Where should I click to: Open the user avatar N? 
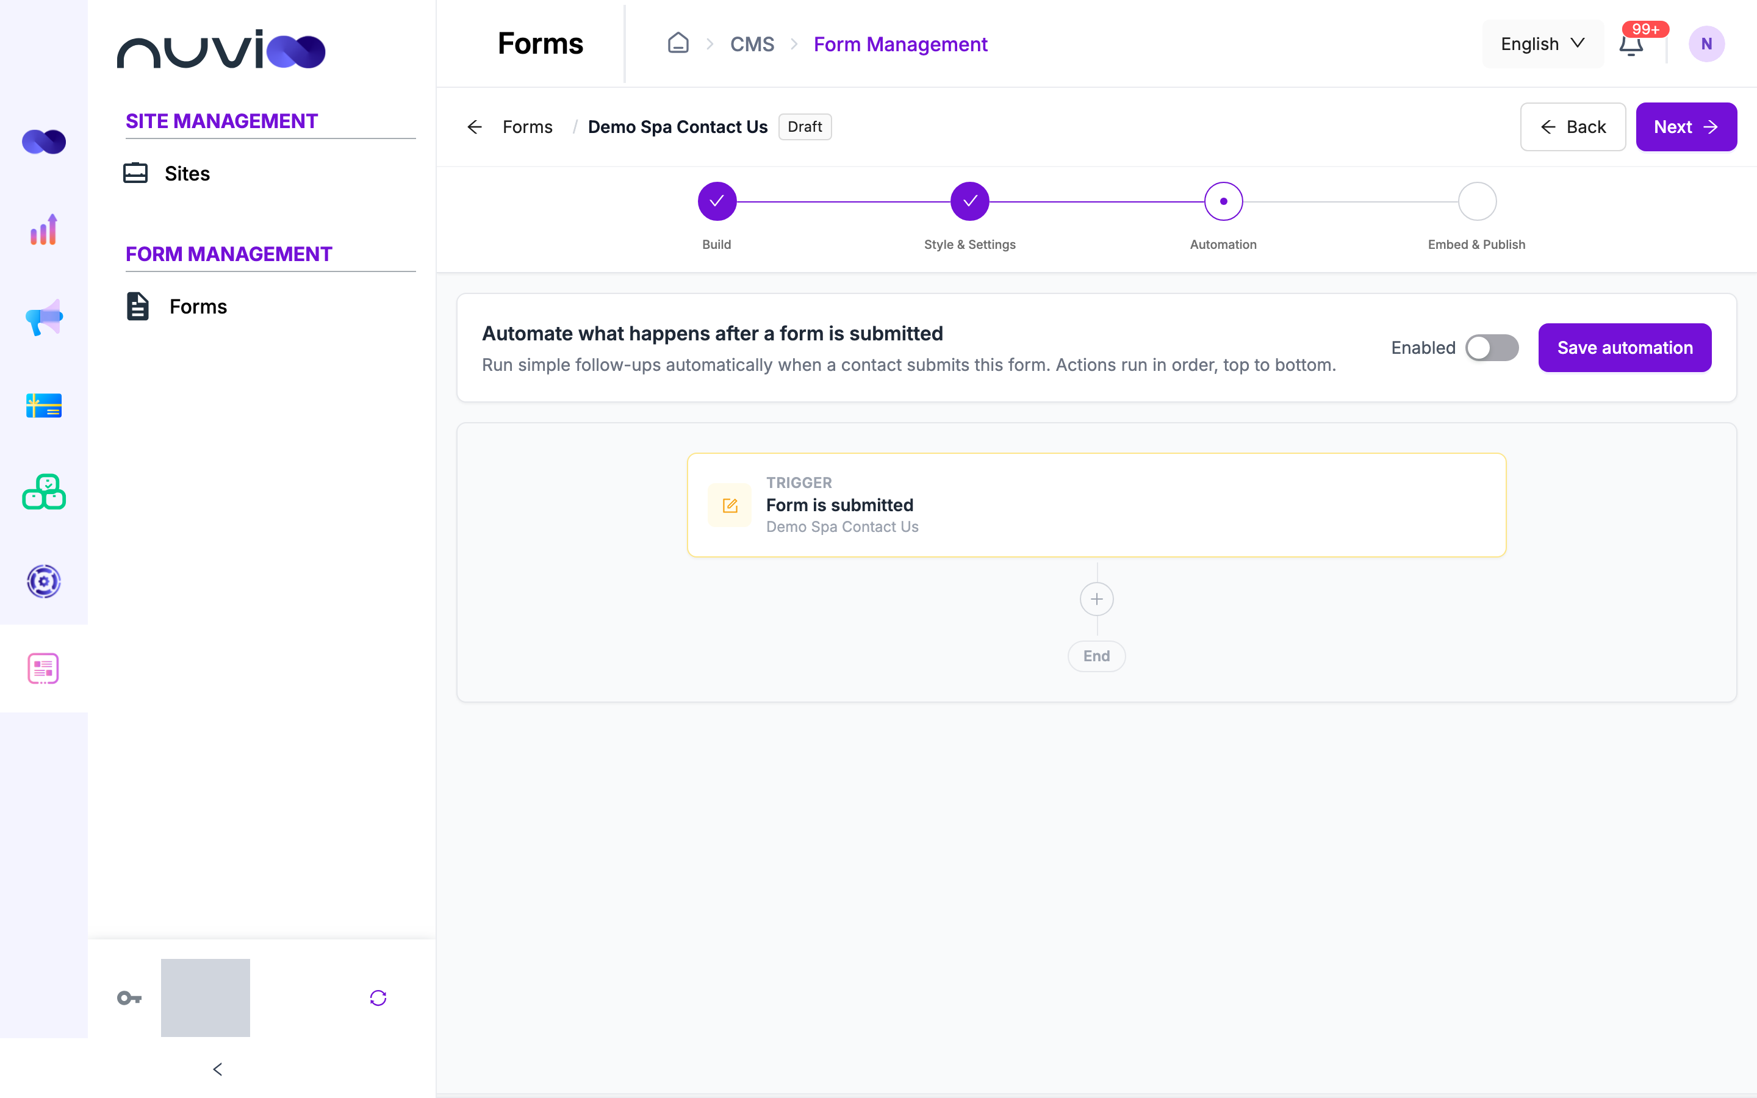coord(1706,43)
